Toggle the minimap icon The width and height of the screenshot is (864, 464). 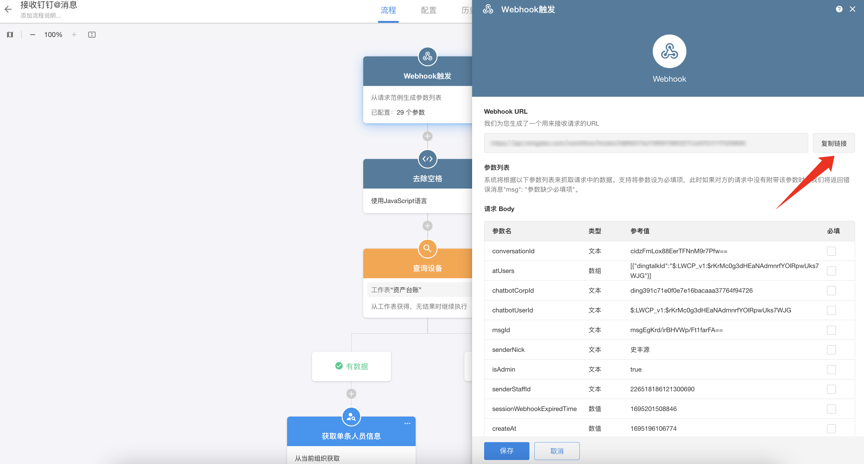(x=10, y=35)
